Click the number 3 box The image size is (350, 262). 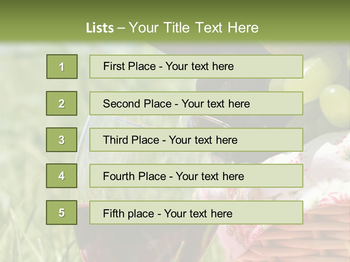(62, 140)
